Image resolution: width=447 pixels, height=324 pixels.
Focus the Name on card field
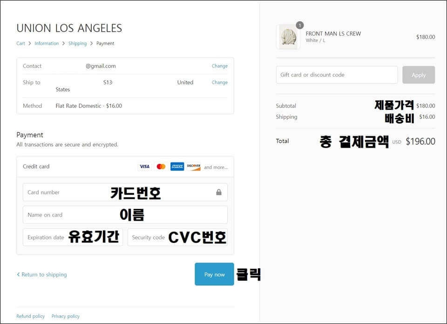125,215
